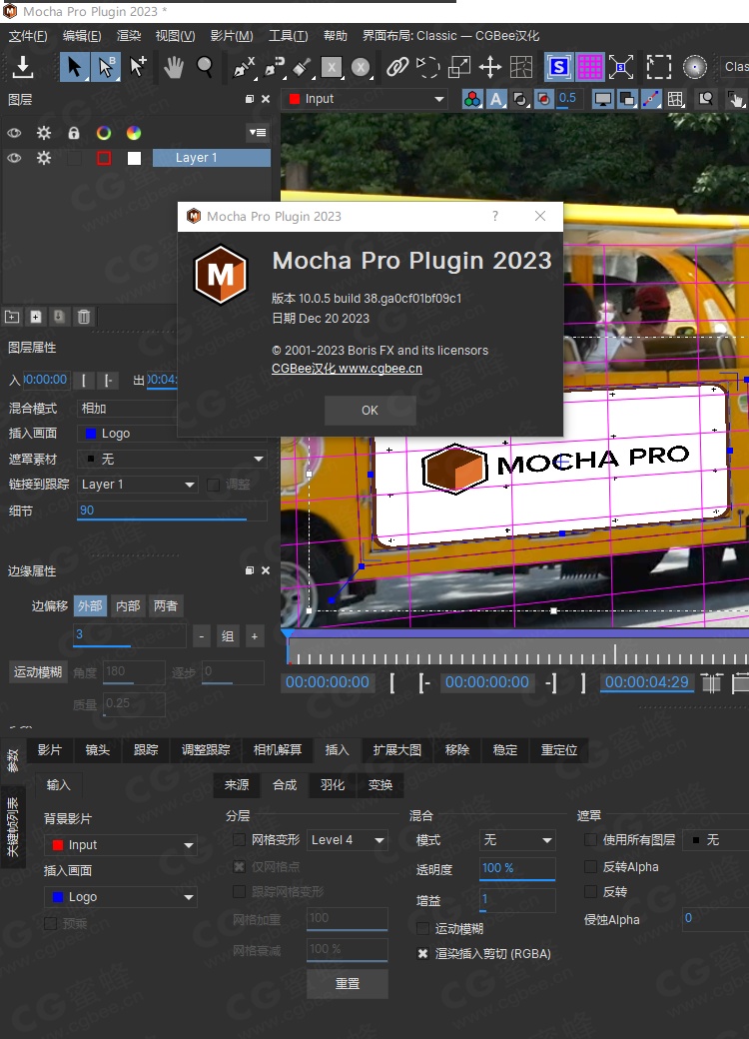Uncheck 渲染插入剪切 (RGBA) checkbox

[x=422, y=953]
